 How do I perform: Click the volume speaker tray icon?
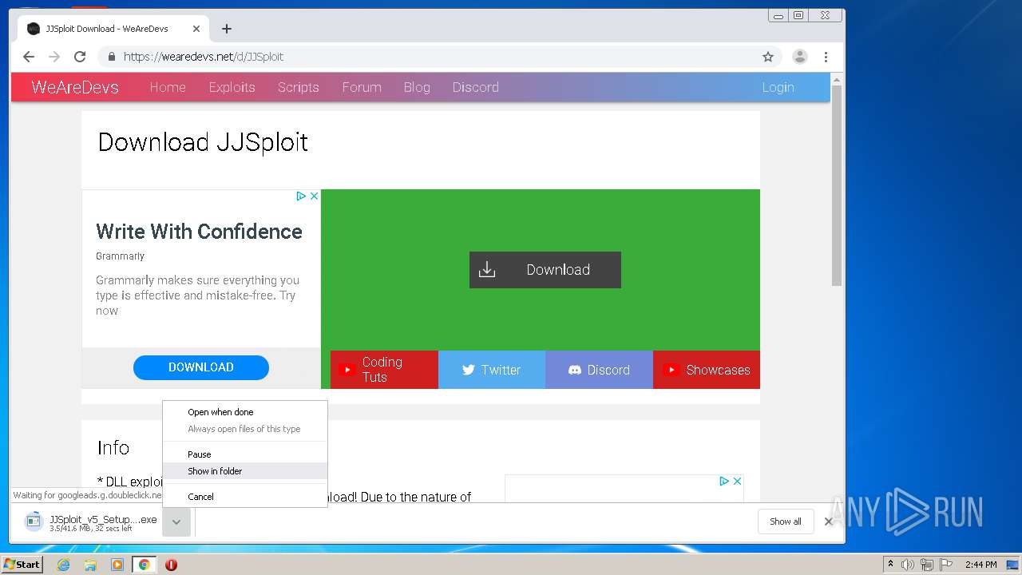pyautogui.click(x=908, y=565)
